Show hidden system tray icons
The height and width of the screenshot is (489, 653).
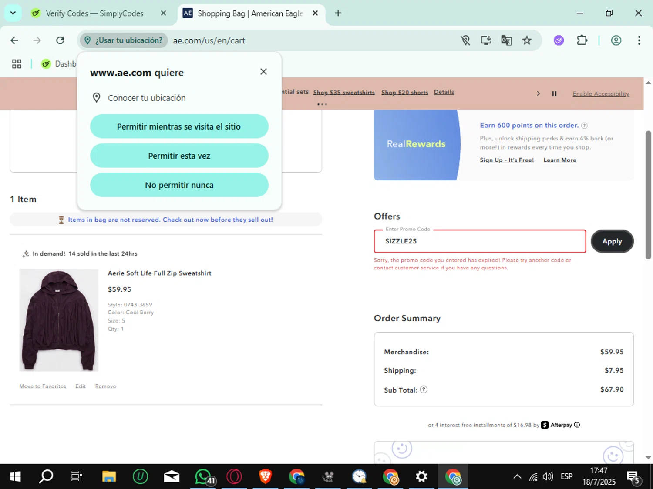tap(517, 476)
